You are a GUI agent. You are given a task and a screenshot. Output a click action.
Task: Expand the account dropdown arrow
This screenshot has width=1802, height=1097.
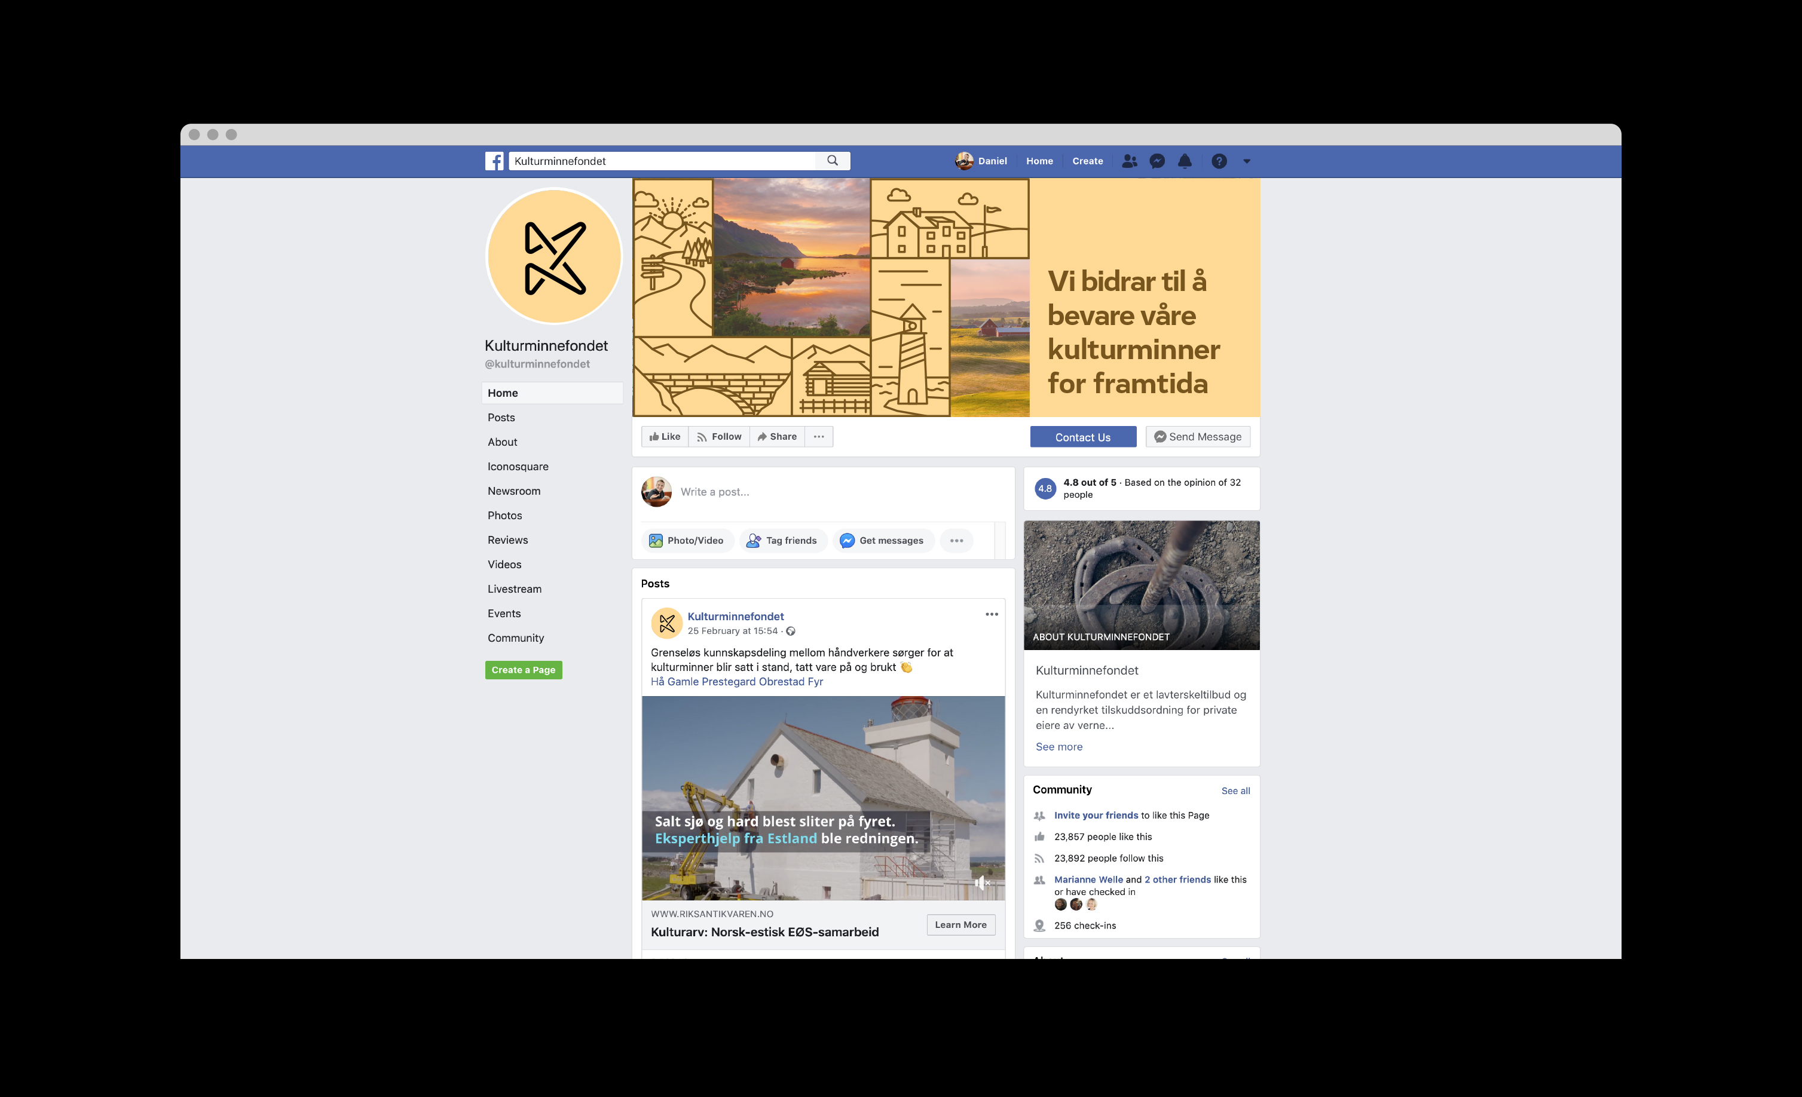(1247, 162)
